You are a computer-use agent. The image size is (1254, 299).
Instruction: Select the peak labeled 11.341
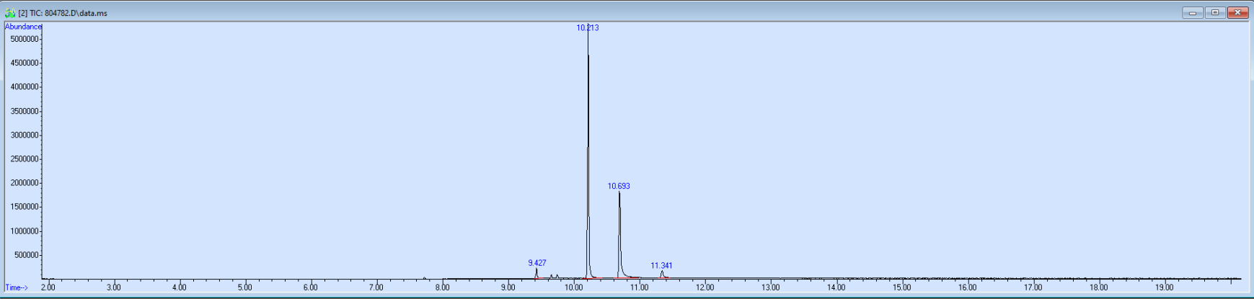(x=661, y=266)
